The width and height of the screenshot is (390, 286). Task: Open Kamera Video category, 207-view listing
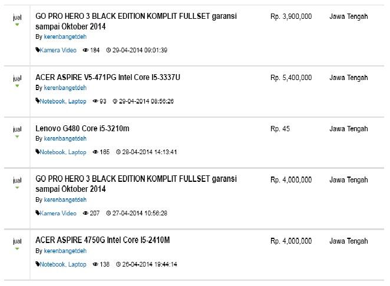[x=58, y=213]
